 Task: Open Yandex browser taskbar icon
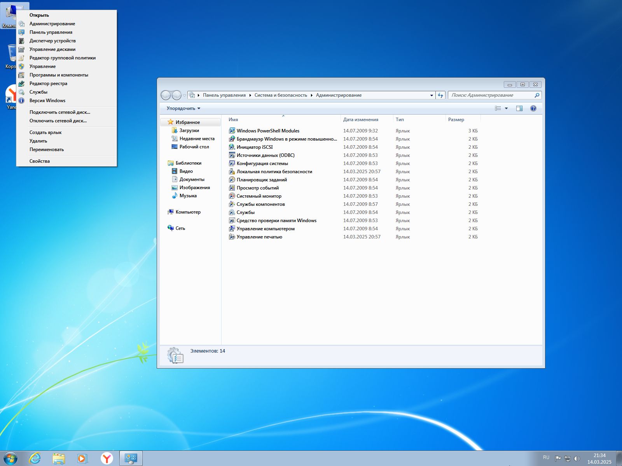tap(107, 458)
